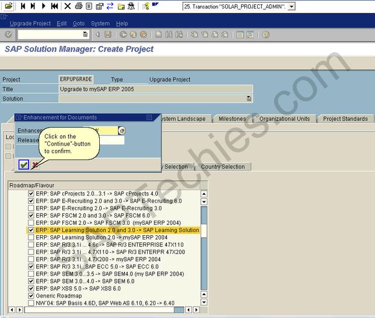The width and height of the screenshot is (375, 318).
Task: Click the leftmost horizontal scroll arrow of roadmap list
Action: tap(11, 310)
